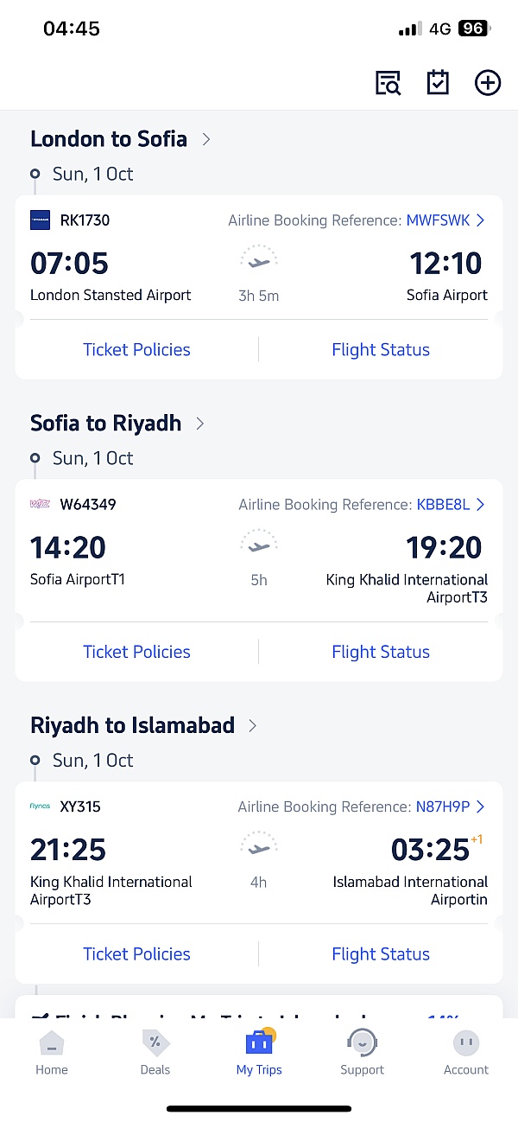
Task: Open the Home tab
Action: click(x=52, y=1053)
